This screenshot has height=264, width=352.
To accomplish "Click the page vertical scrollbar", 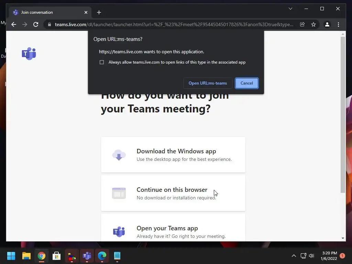I will coord(343,115).
